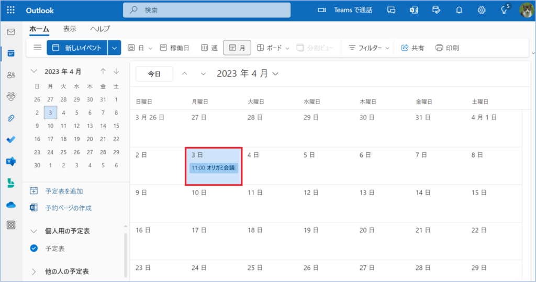Viewport: 536px width, 282px height.
Task: Click the app launcher waffle icon
Action: (11, 10)
